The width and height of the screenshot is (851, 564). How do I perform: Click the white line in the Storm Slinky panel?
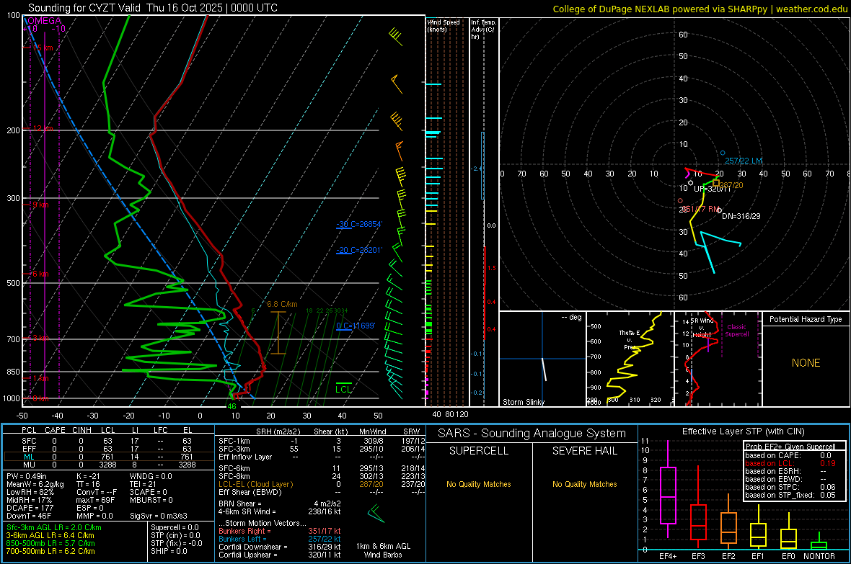click(x=544, y=369)
